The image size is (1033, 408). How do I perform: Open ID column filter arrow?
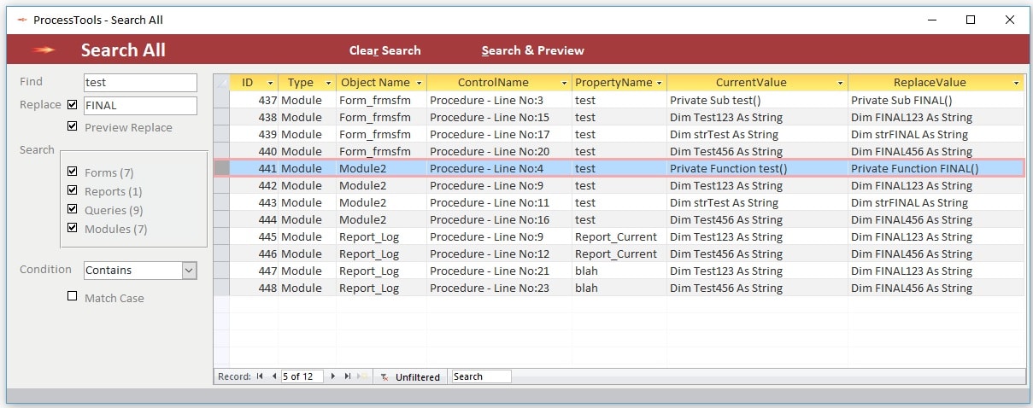pos(271,83)
